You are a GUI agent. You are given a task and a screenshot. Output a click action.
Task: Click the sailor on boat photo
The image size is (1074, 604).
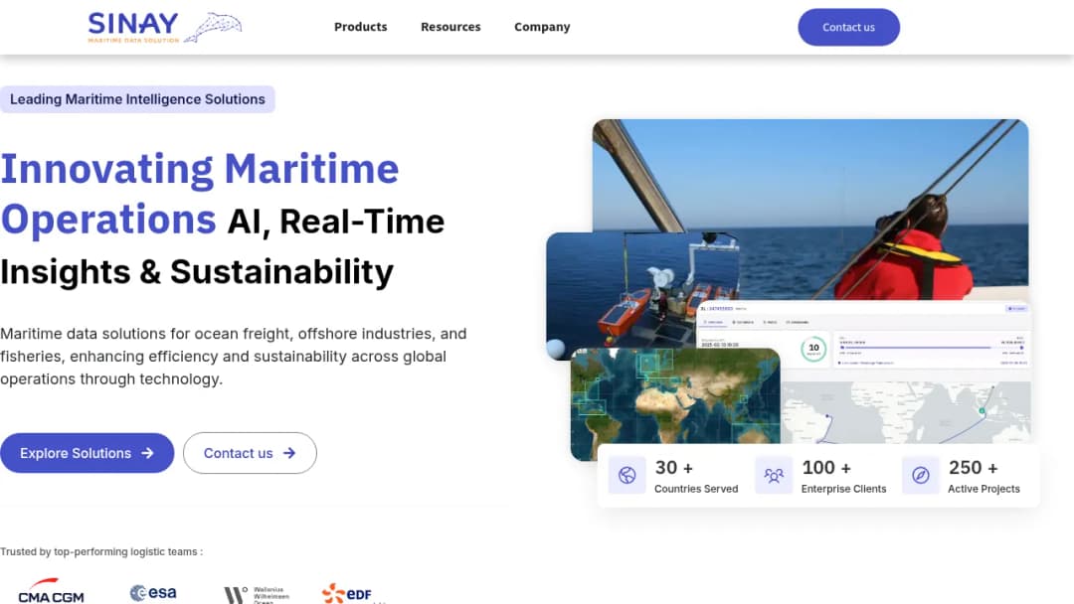pos(810,210)
